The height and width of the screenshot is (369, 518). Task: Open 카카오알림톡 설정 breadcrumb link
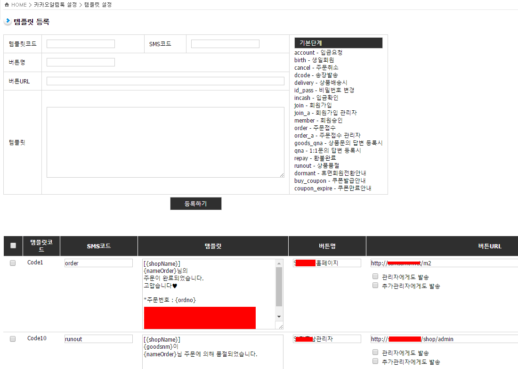coord(55,4)
